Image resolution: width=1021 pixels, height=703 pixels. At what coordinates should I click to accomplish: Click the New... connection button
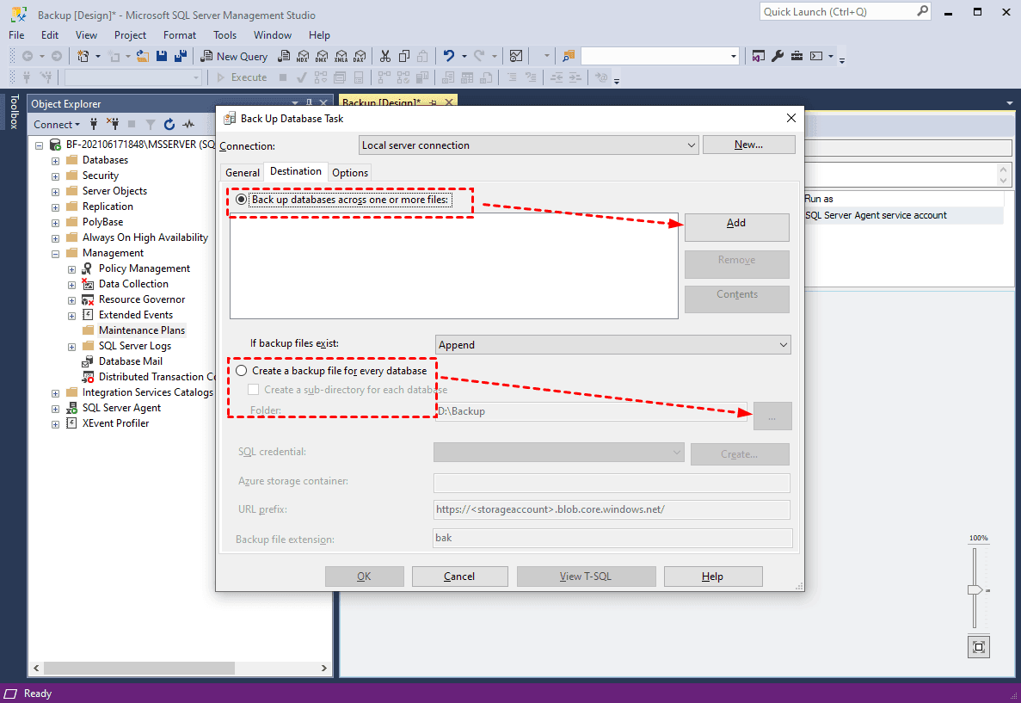click(749, 145)
